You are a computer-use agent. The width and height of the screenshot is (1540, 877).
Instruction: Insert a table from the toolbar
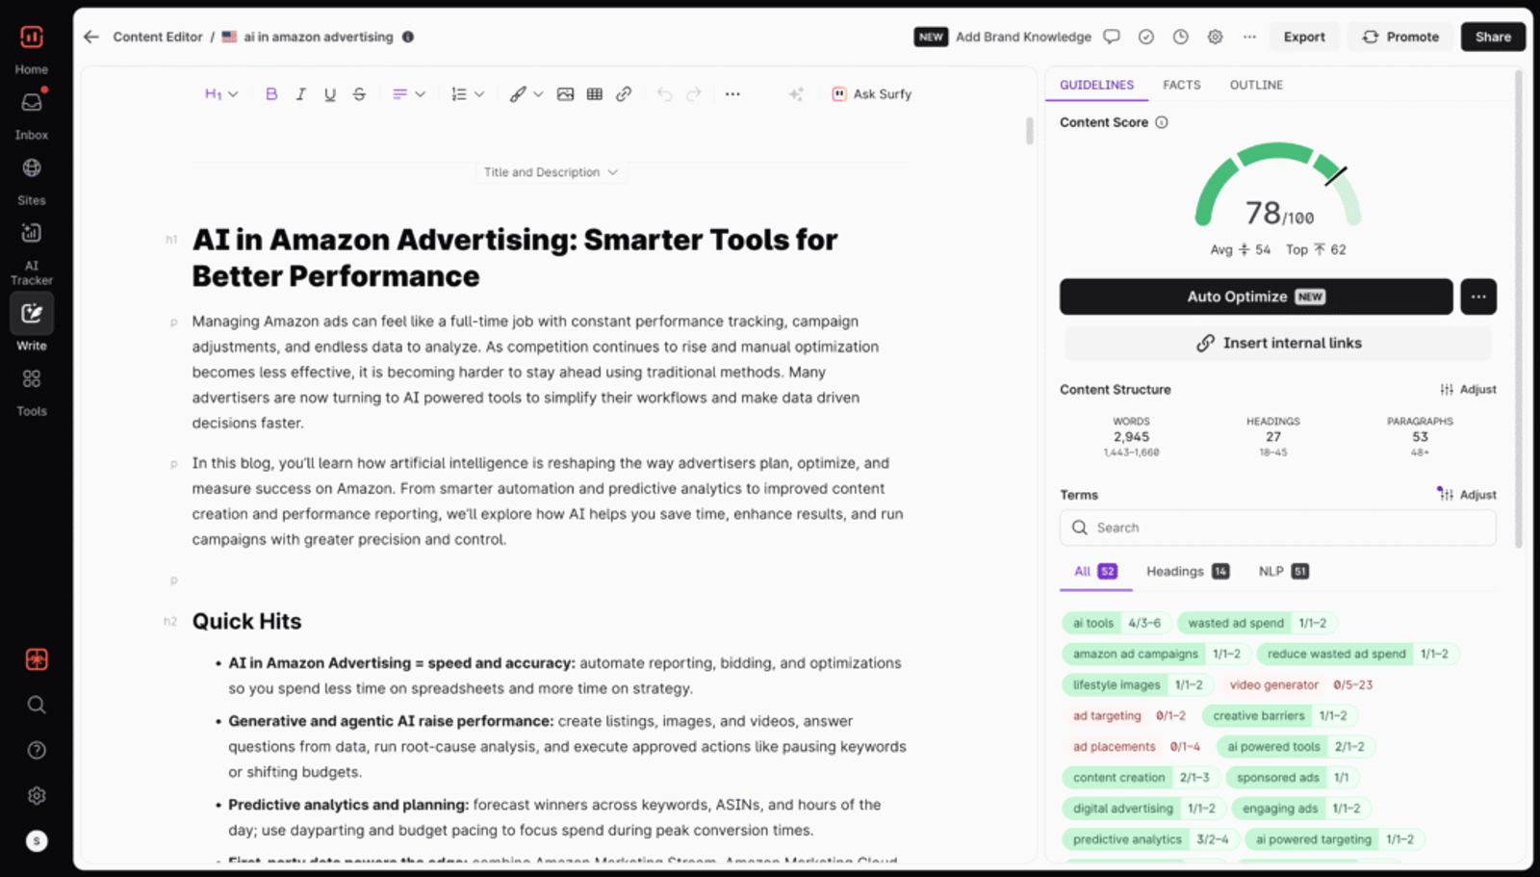[x=595, y=94]
